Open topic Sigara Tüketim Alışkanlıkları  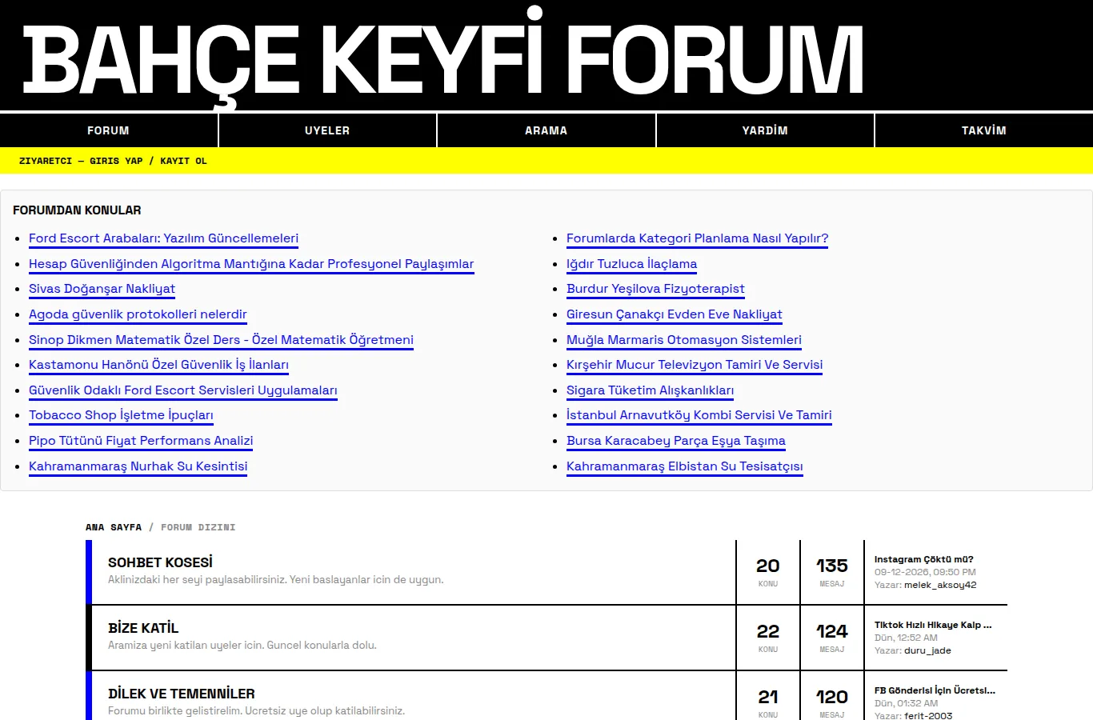point(650,390)
